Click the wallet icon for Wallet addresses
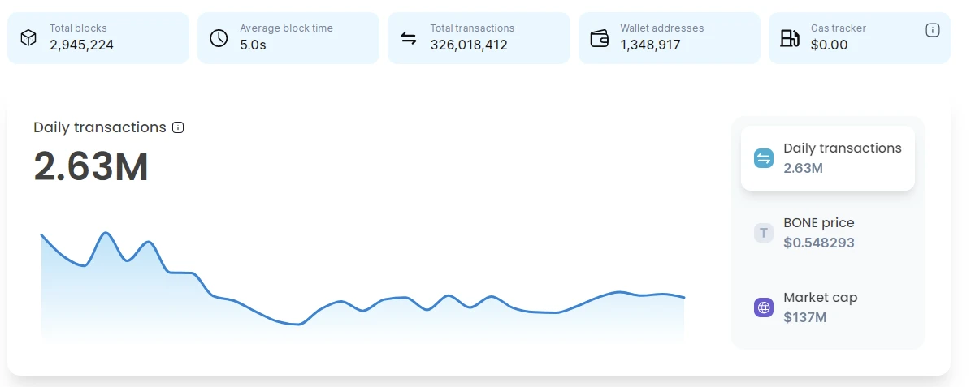Screen dimensions: 971x387 click(600, 37)
